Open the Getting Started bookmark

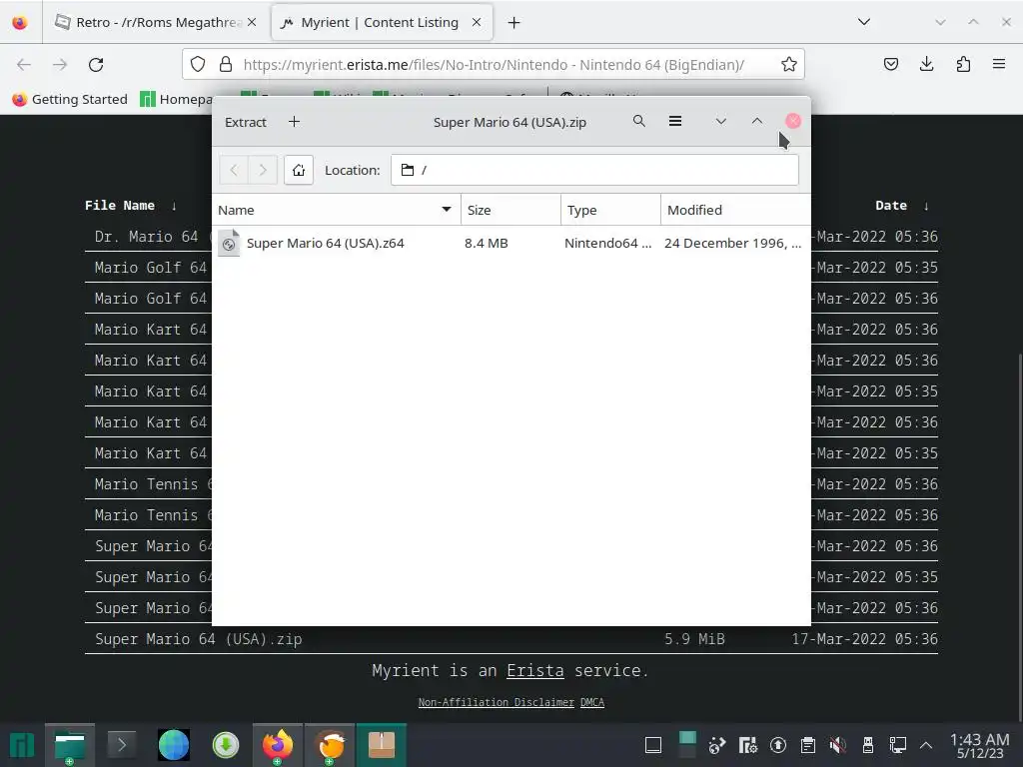click(70, 99)
